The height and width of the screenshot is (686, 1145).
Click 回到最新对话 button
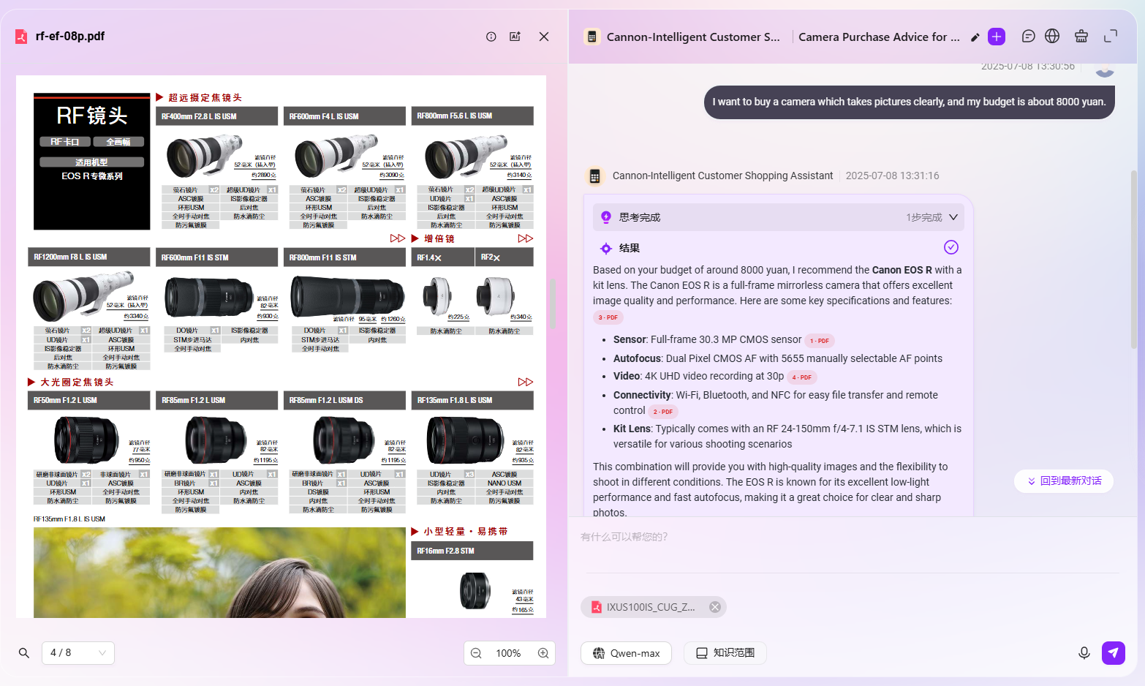pyautogui.click(x=1064, y=481)
